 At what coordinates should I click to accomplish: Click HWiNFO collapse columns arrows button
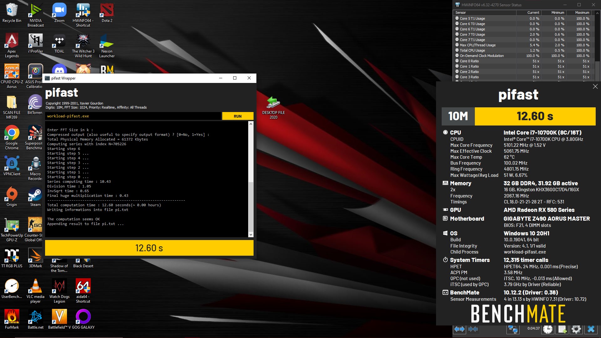pyautogui.click(x=473, y=329)
